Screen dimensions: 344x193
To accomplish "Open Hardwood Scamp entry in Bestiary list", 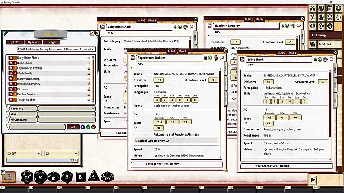I will (29, 79).
